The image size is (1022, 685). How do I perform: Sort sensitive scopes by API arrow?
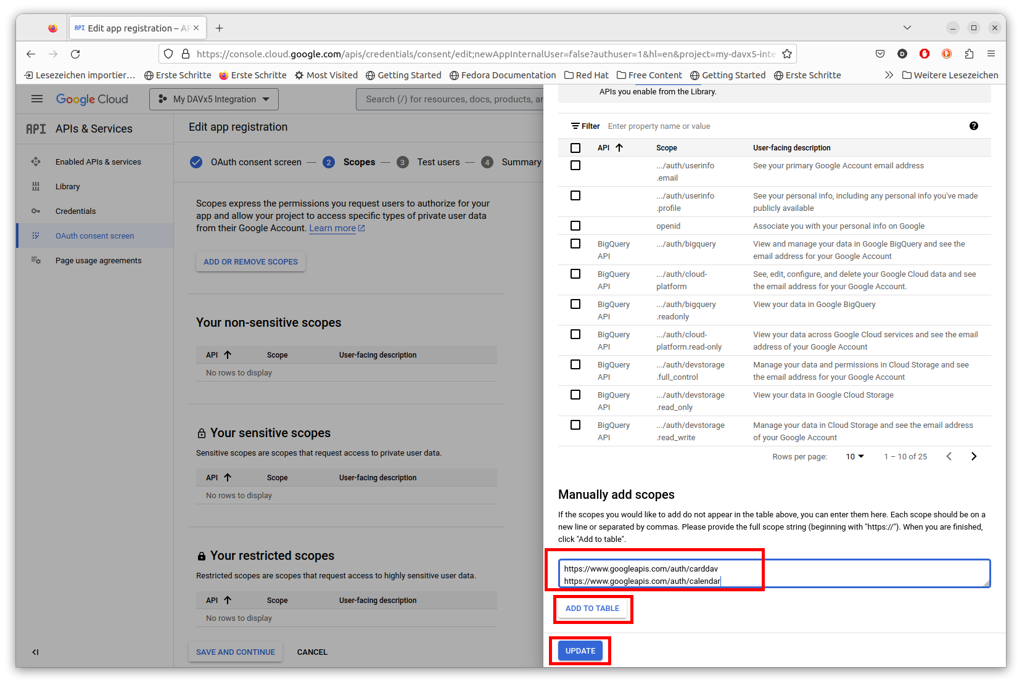[x=228, y=477]
